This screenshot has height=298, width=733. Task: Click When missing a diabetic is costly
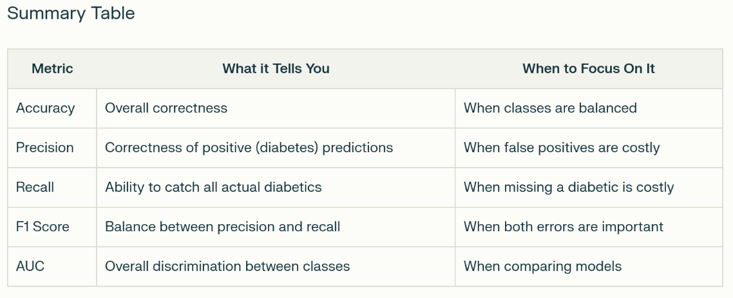pos(569,188)
